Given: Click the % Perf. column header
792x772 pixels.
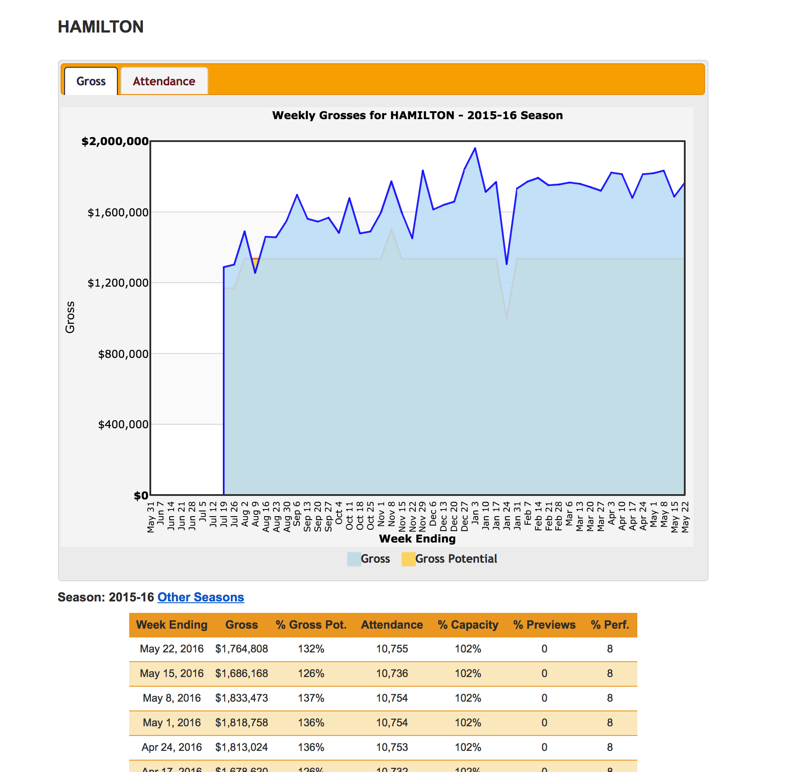Looking at the screenshot, I should point(610,625).
